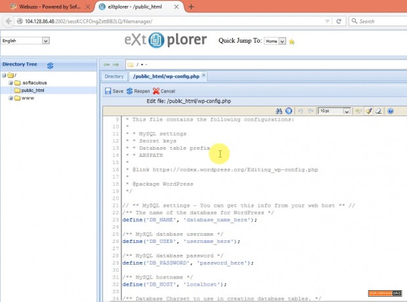Open the 10 pt font size dropdown

click(x=334, y=111)
